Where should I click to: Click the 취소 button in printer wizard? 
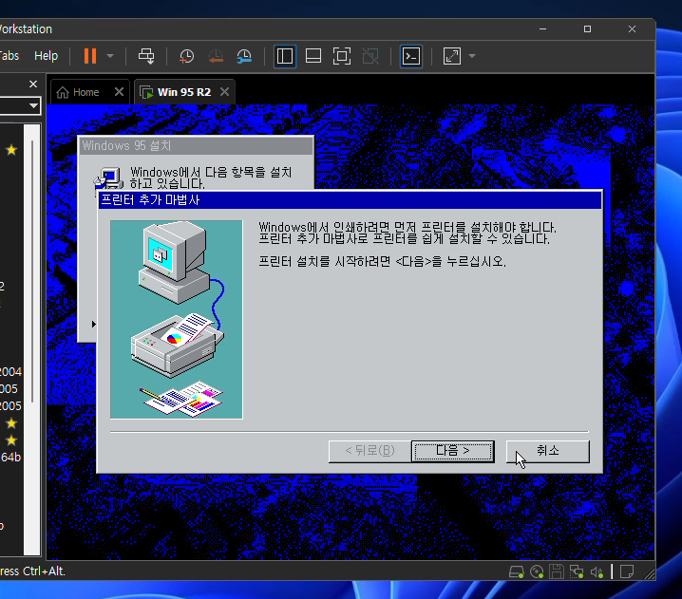pos(548,451)
